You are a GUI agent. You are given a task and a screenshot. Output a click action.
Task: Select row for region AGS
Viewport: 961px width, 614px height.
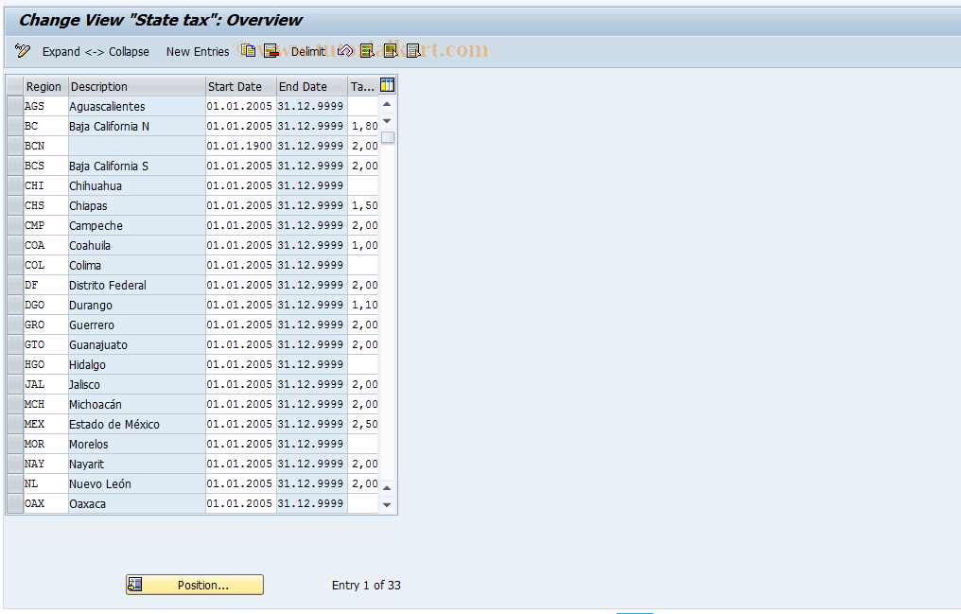pyautogui.click(x=15, y=106)
